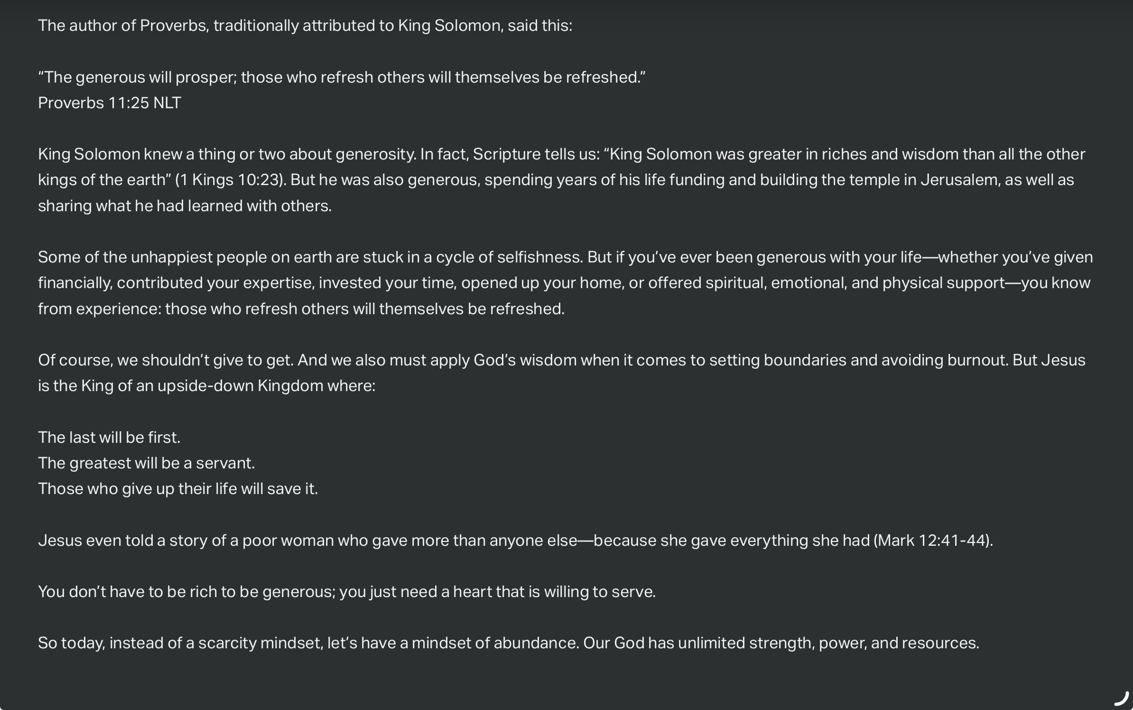This screenshot has width=1133, height=710.
Task: Click the sentence 'You don't have to be rich'
Action: point(347,592)
